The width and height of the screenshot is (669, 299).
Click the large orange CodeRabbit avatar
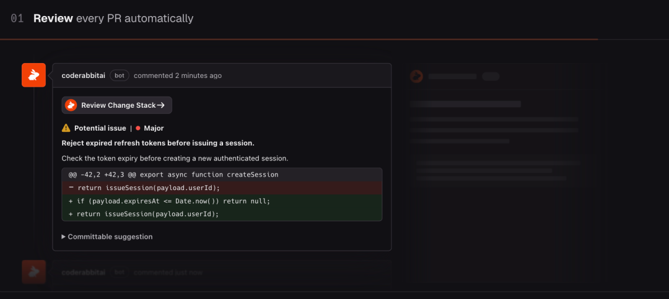(33, 75)
